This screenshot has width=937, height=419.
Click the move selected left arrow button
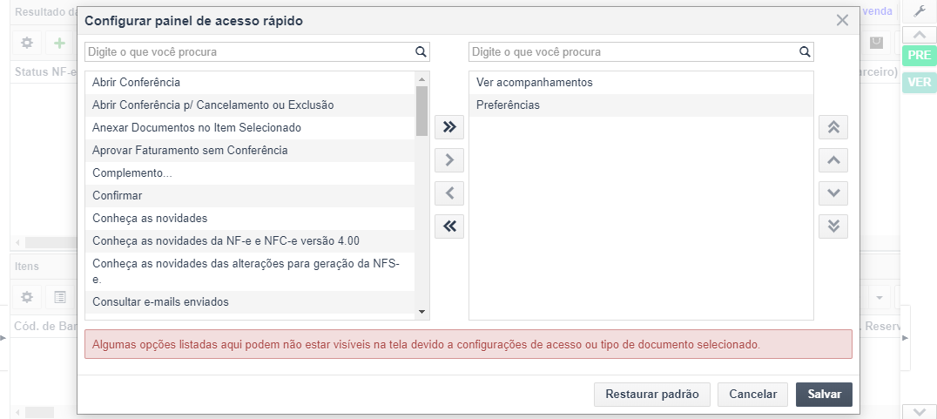(x=449, y=193)
